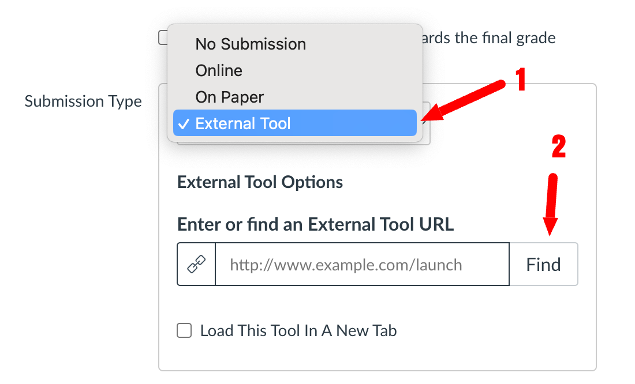Click the chain link icon beside URL field
635x384 pixels.
pyautogui.click(x=196, y=264)
